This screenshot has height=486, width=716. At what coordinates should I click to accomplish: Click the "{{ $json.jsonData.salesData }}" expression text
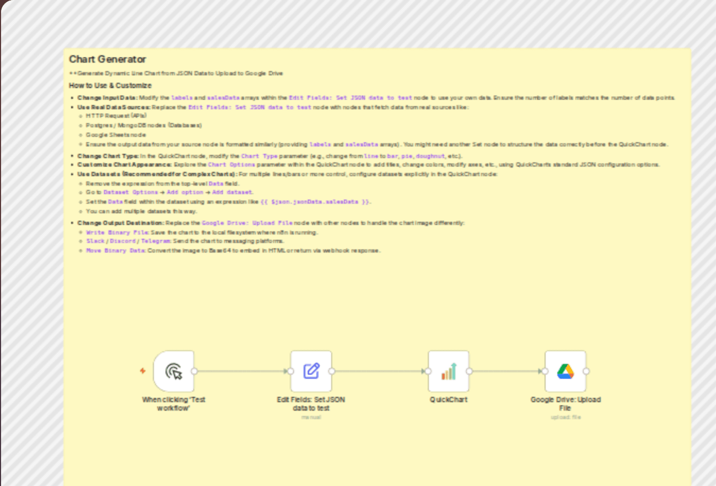[x=315, y=202]
